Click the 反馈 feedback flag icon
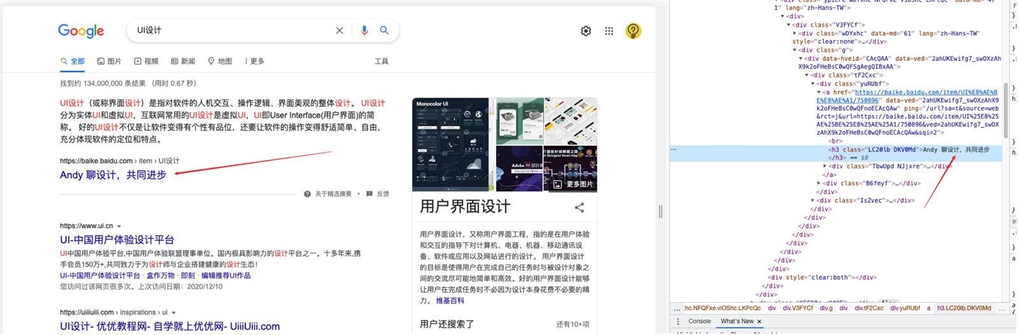The image size is (1019, 335). click(x=369, y=194)
